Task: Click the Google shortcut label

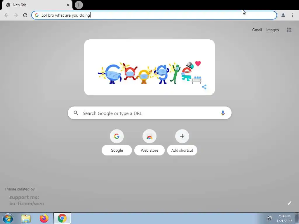Action: pos(117,150)
